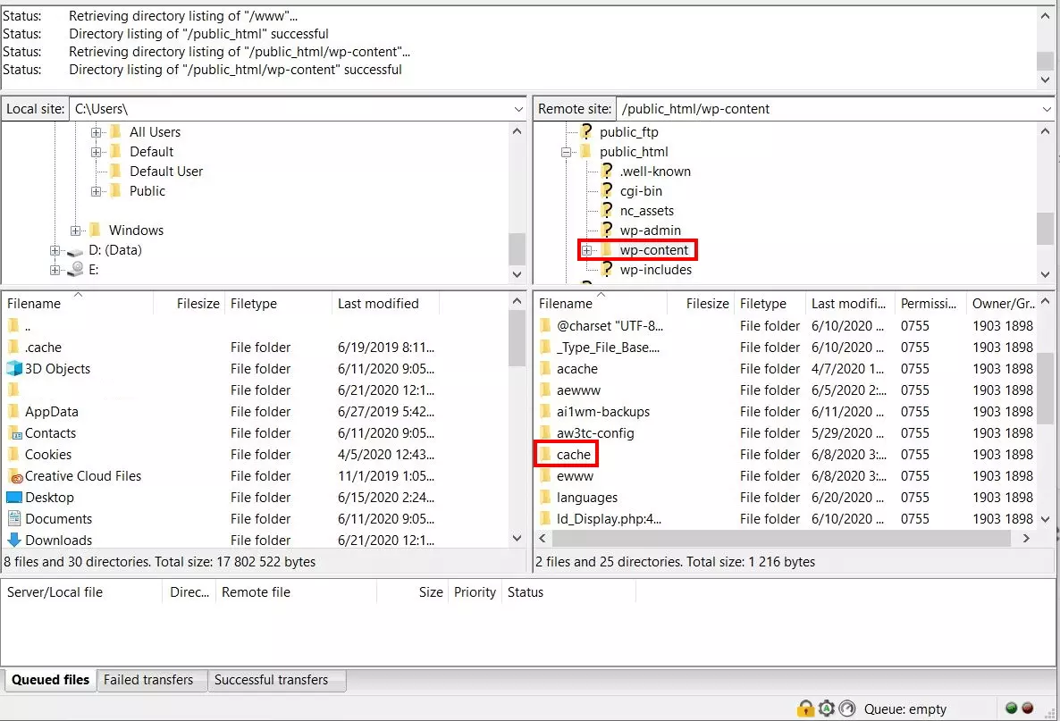Click question mark icon beside cgi-bin
The image size is (1060, 721).
point(607,190)
